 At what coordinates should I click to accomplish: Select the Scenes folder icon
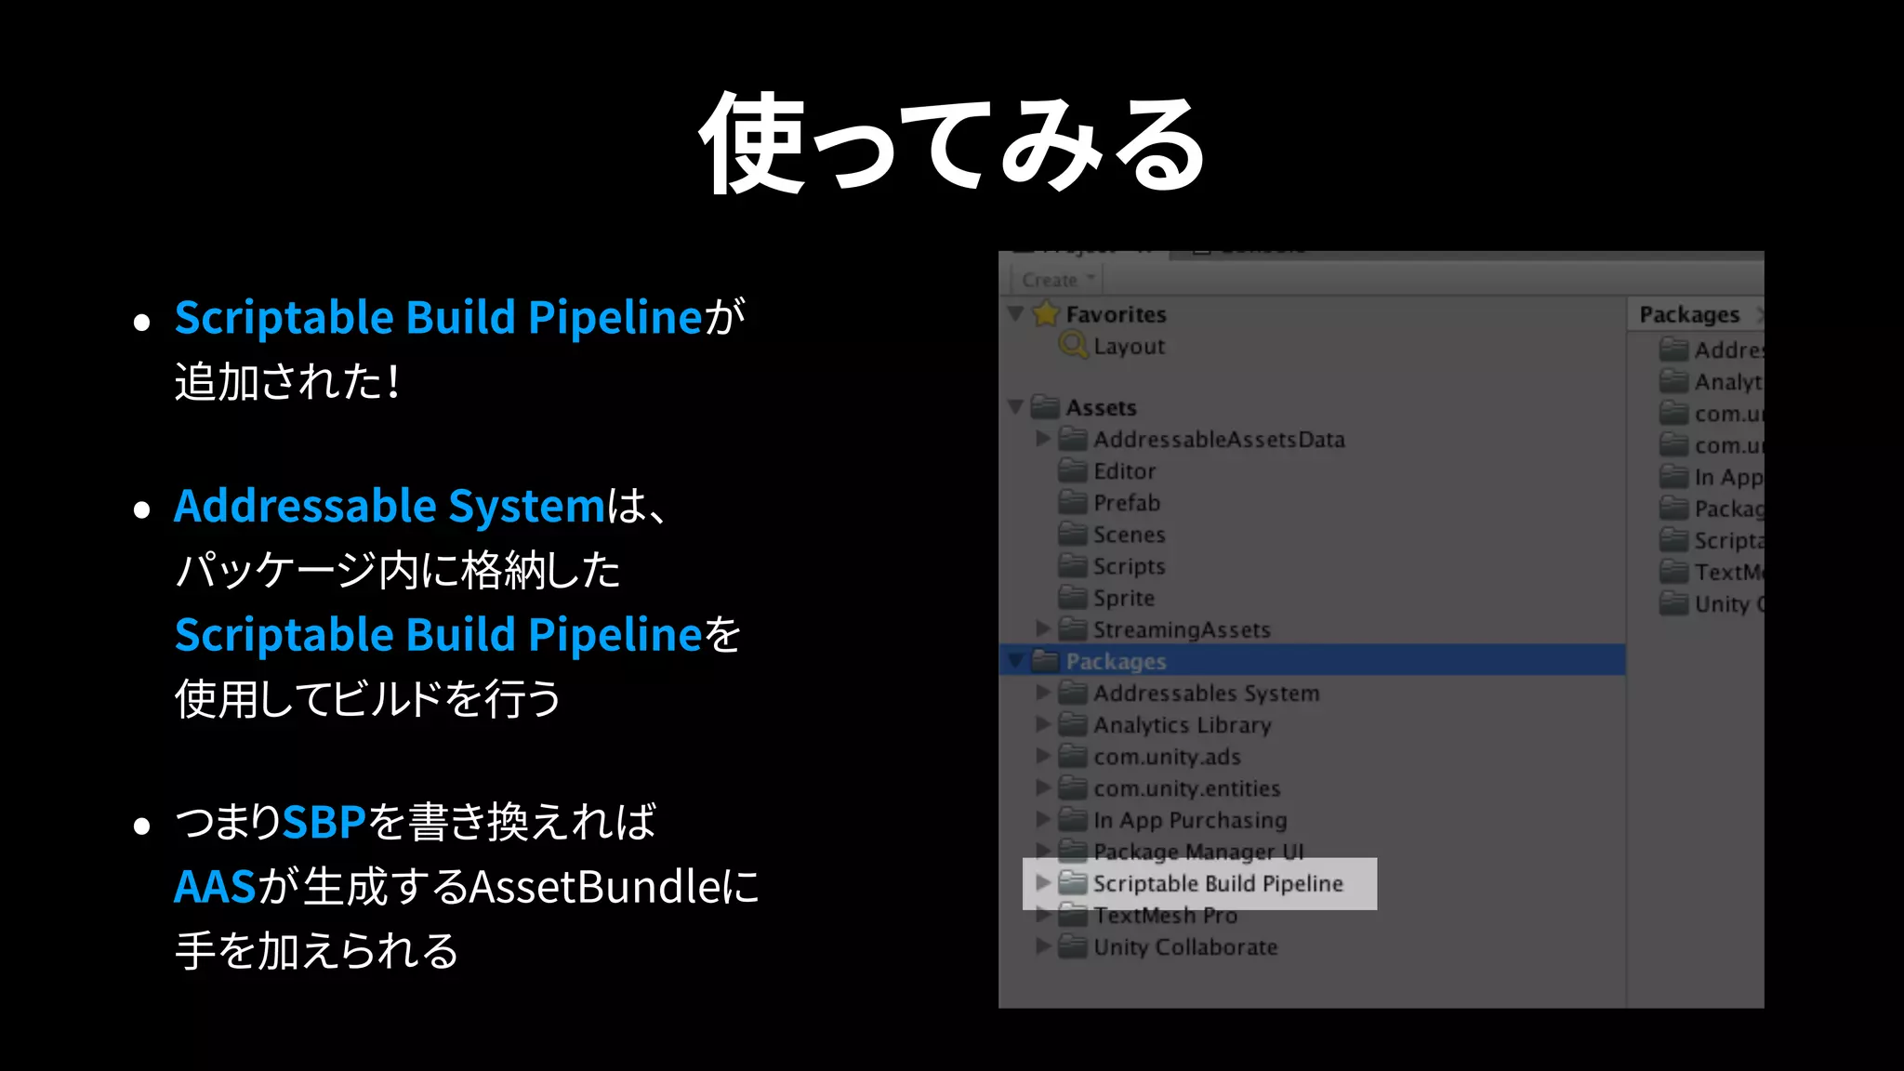1073,534
